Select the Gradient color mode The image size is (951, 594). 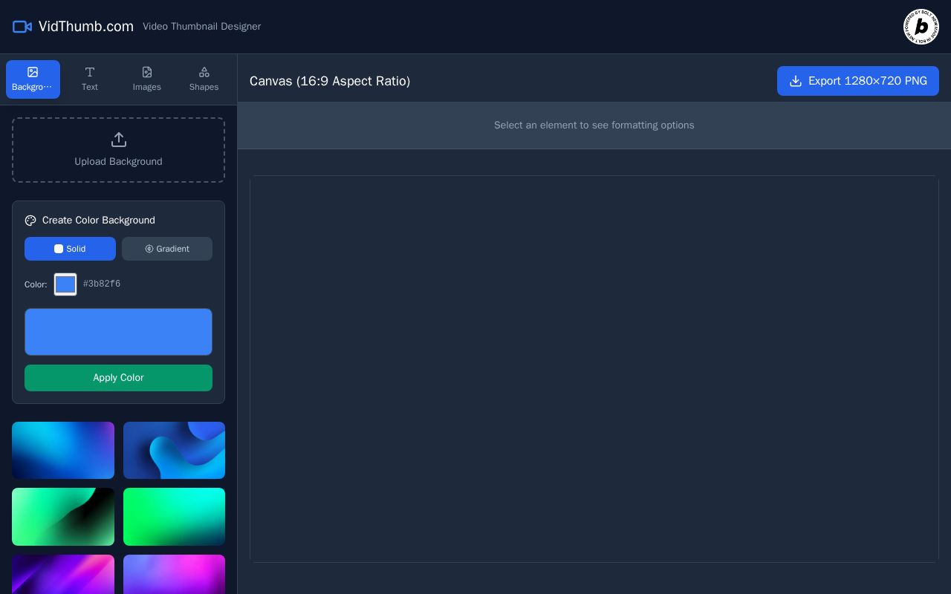click(x=167, y=249)
